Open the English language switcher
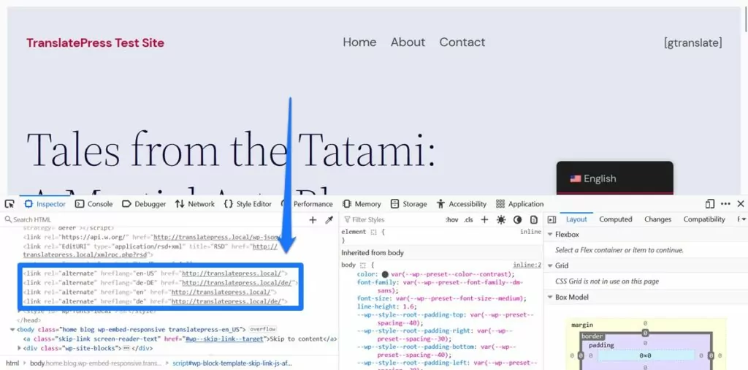The height and width of the screenshot is (370, 748). 614,178
